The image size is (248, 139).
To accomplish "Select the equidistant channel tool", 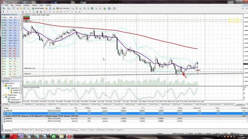I will [x=23, y=12].
